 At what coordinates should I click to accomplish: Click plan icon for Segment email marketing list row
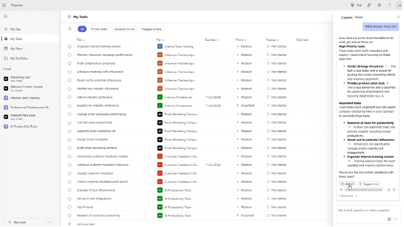(160, 131)
